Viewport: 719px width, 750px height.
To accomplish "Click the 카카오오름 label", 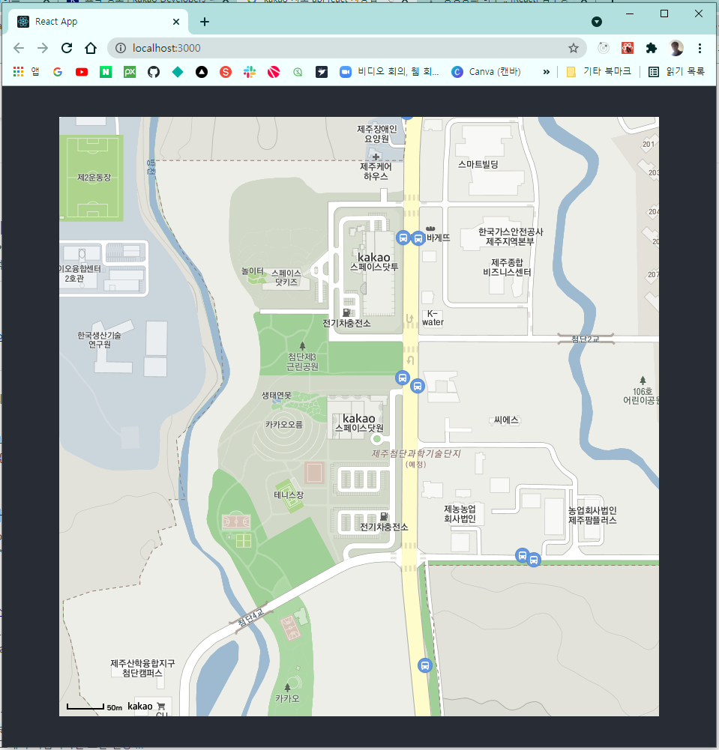I will pyautogui.click(x=284, y=424).
